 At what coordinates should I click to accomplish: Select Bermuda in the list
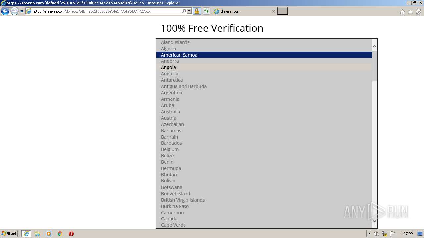pyautogui.click(x=264, y=168)
